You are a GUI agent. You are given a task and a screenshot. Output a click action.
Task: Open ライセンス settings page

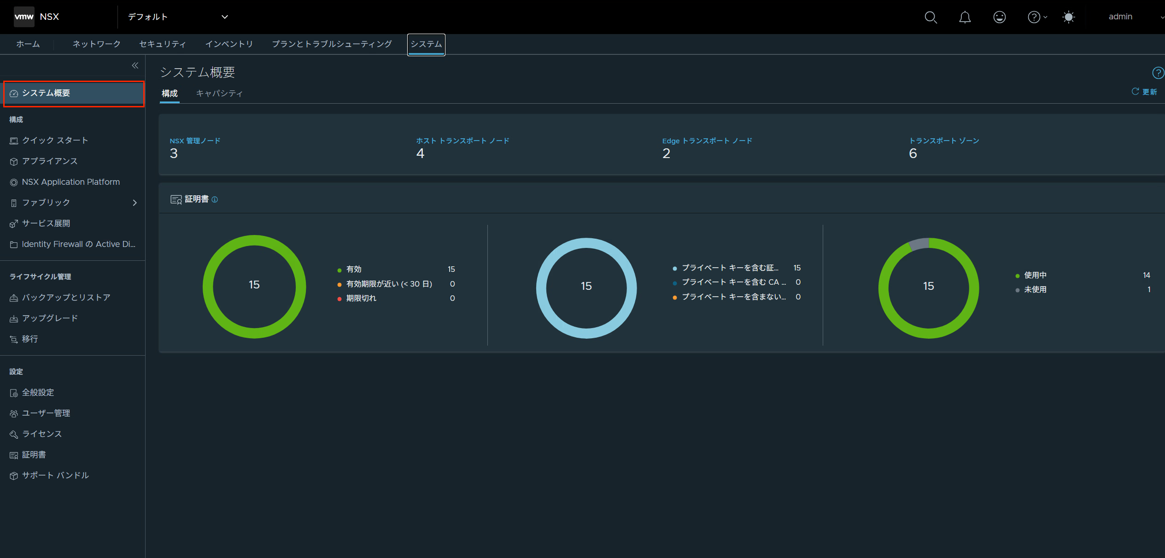pyautogui.click(x=41, y=434)
